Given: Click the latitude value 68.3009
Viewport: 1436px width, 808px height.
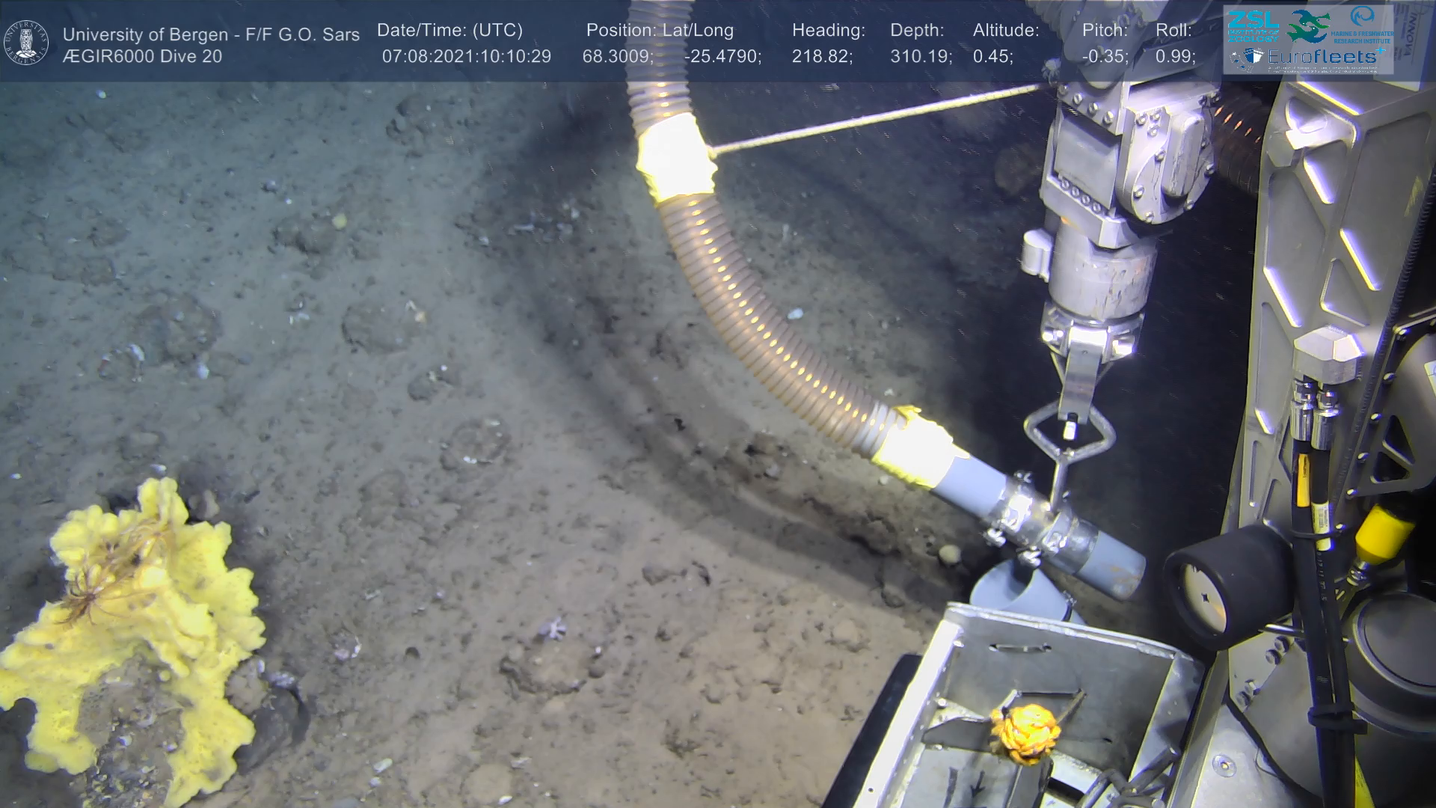Looking at the screenshot, I should click(618, 56).
